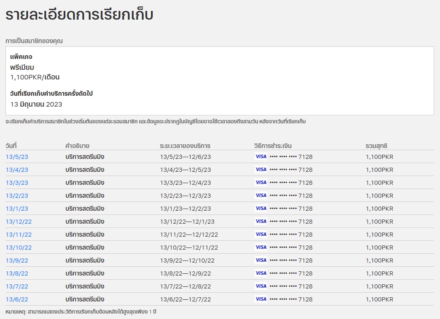Click the คำอธิบาย column header
Image resolution: width=440 pixels, height=319 pixels.
[x=77, y=146]
